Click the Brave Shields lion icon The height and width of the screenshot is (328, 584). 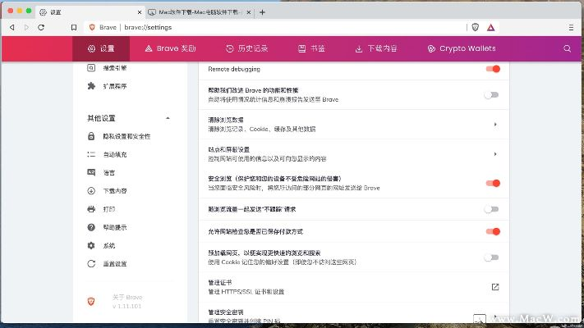476,27
